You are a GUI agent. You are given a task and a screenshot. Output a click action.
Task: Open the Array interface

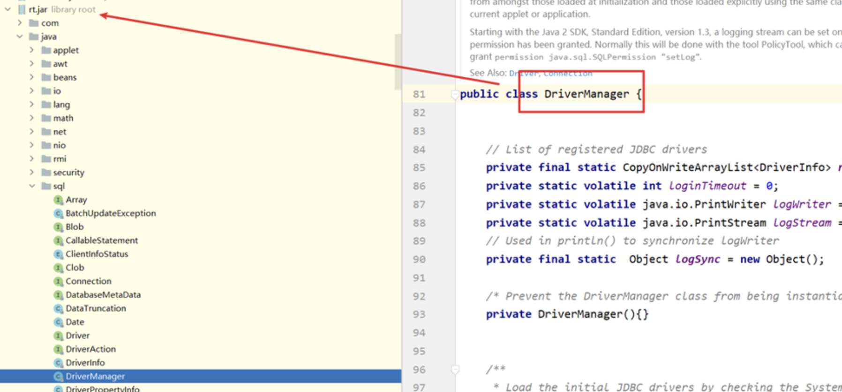[76, 200]
